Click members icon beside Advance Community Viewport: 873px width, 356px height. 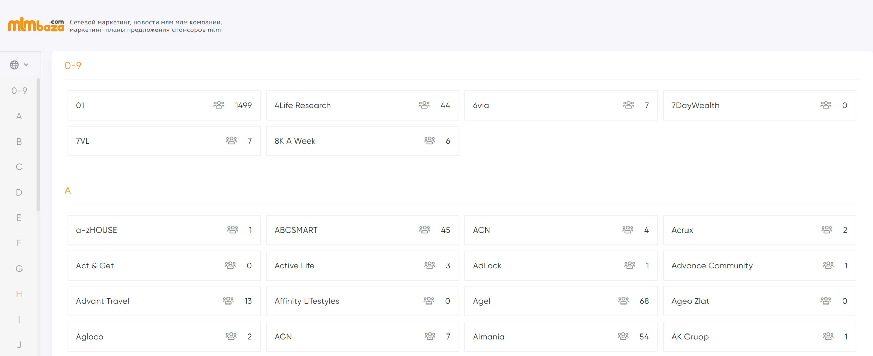tap(828, 265)
